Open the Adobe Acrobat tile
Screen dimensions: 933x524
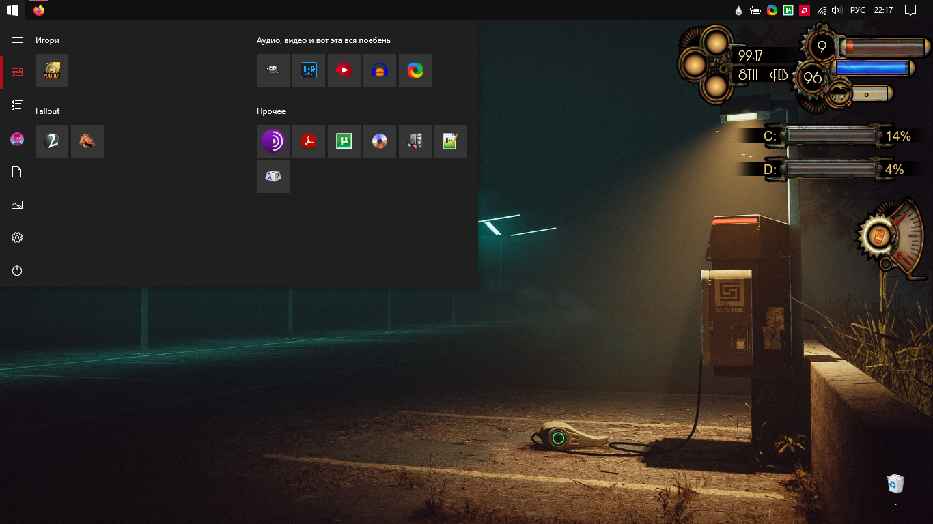pyautogui.click(x=309, y=141)
